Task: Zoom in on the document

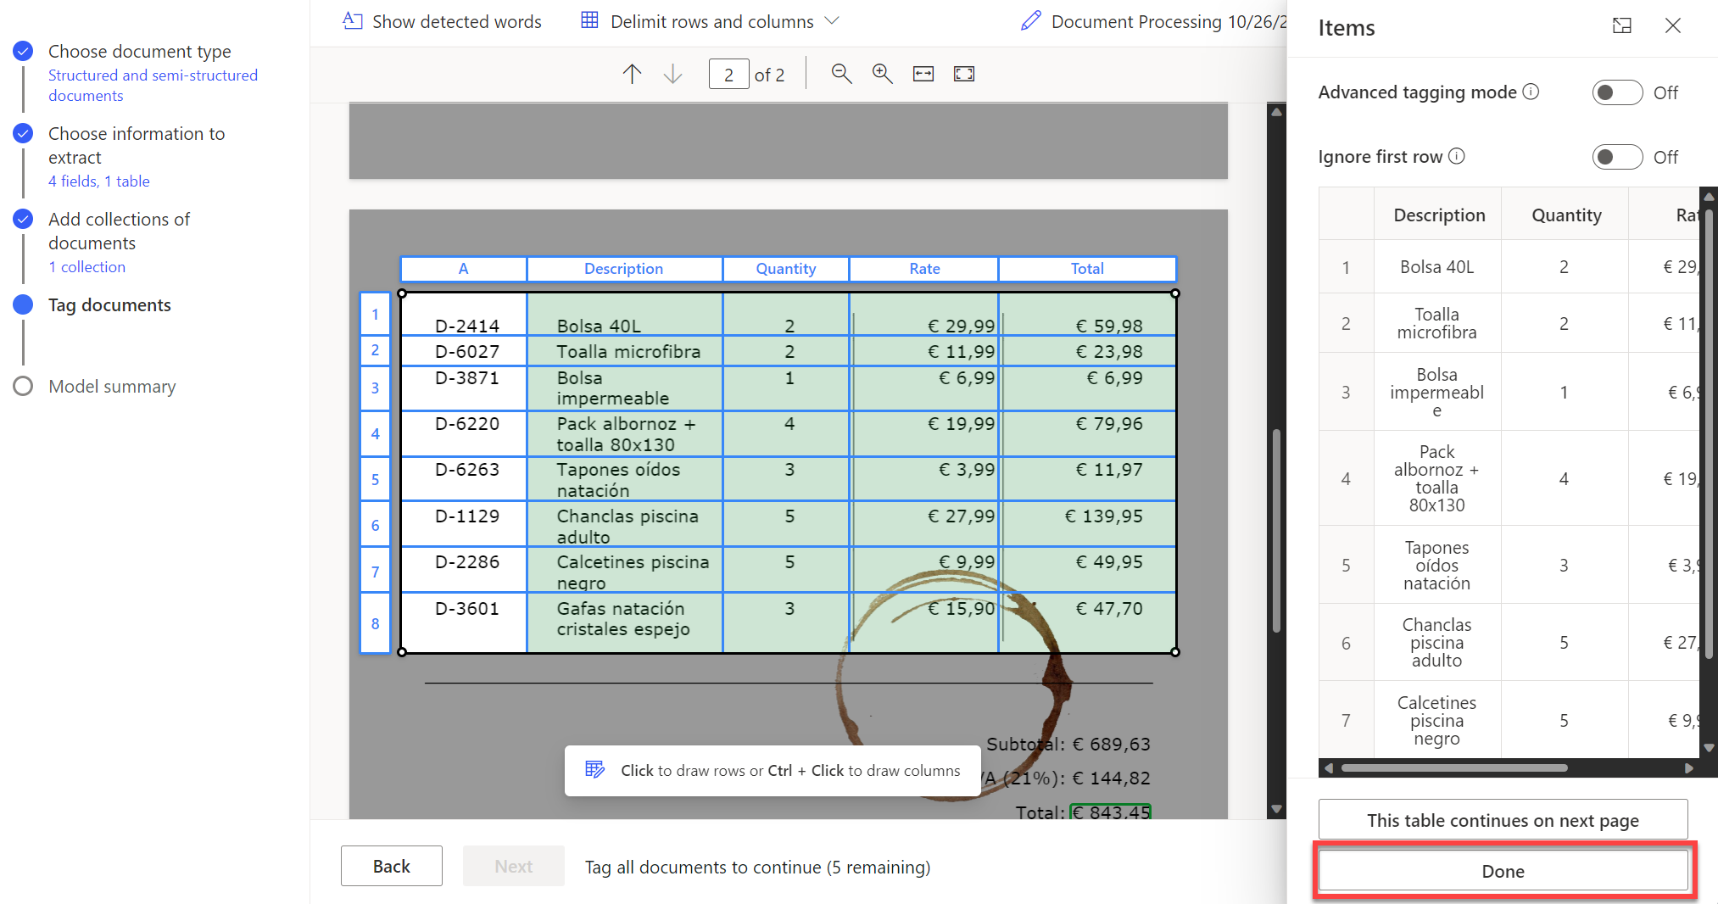Action: (882, 74)
